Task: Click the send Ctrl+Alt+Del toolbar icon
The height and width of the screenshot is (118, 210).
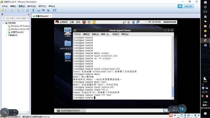Action: tap(12, 10)
